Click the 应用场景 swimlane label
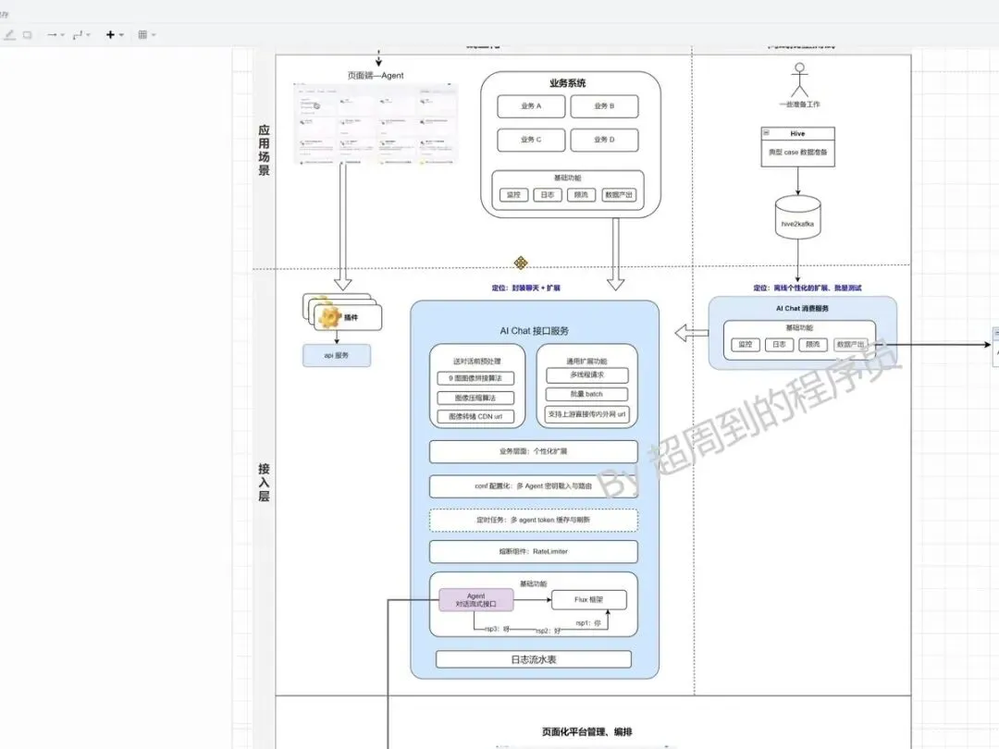 click(264, 151)
